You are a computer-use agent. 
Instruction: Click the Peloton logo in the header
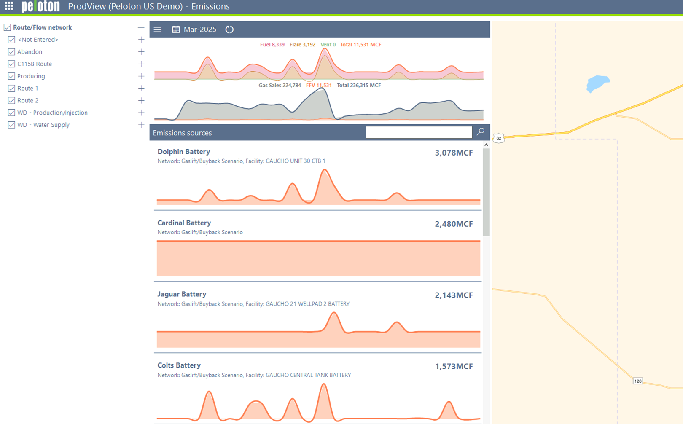pyautogui.click(x=40, y=6)
